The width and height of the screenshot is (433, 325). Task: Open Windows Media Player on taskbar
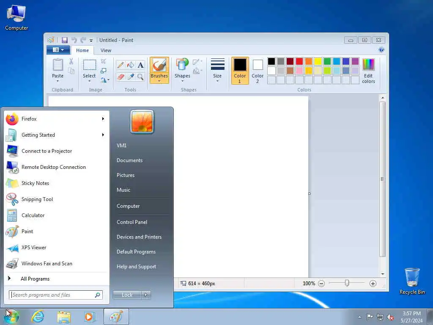(89, 317)
